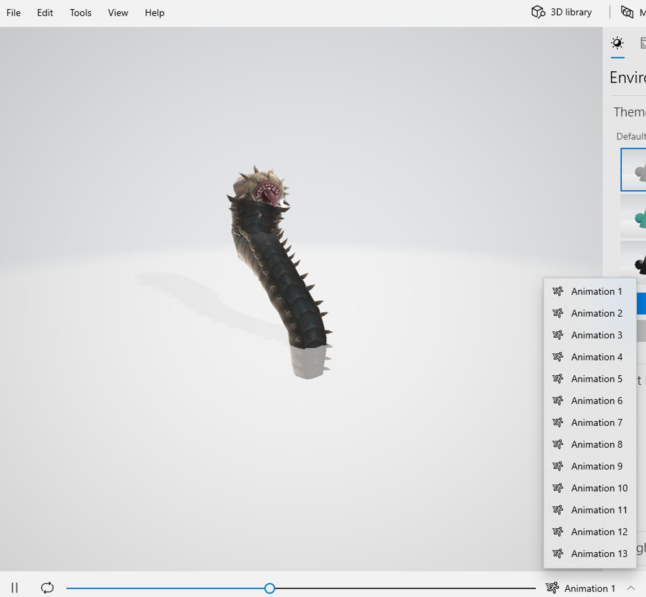Collapse the animation picker using the chevron
Image resolution: width=646 pixels, height=597 pixels.
coord(631,588)
